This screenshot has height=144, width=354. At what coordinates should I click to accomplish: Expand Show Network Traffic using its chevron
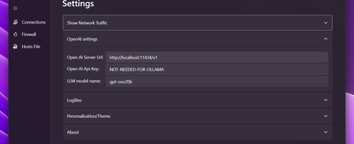click(326, 23)
